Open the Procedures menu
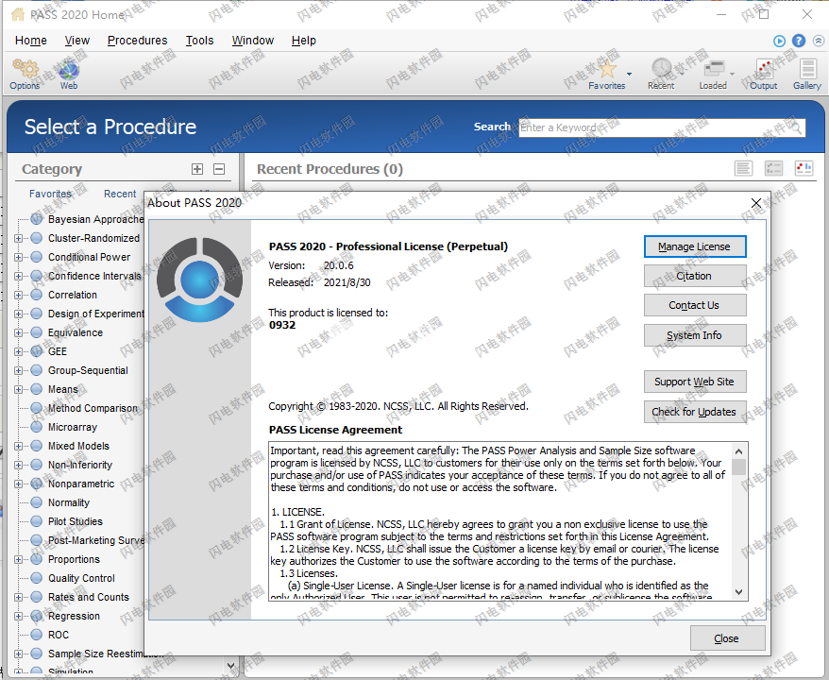Image resolution: width=829 pixels, height=680 pixels. (x=138, y=41)
